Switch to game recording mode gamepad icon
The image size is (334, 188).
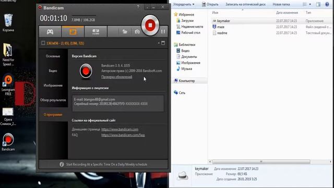(50, 32)
